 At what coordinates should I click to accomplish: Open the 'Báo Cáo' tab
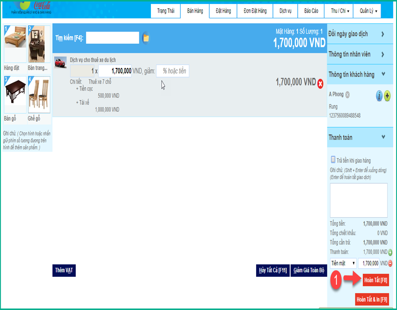coord(311,10)
